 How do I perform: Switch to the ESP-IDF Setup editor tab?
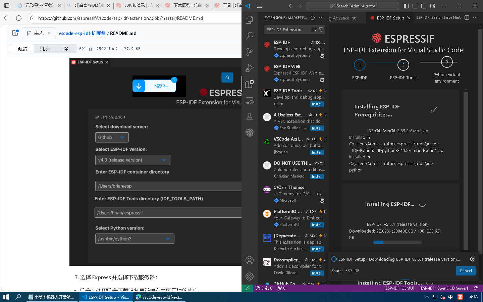(x=390, y=18)
